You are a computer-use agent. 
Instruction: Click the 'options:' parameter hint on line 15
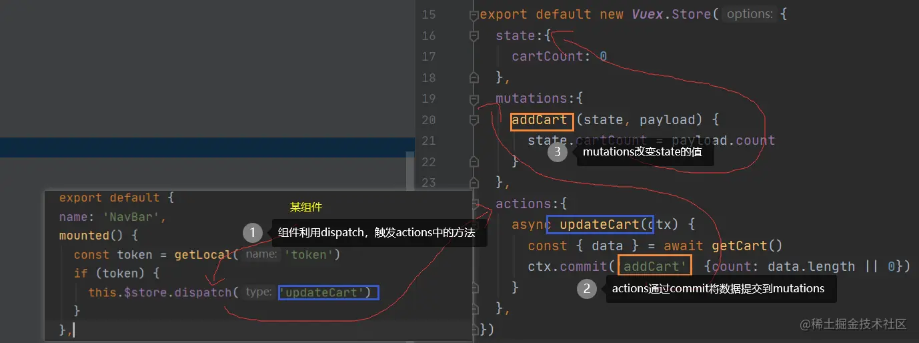tap(750, 14)
